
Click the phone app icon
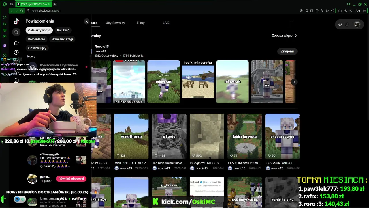(x=347, y=25)
